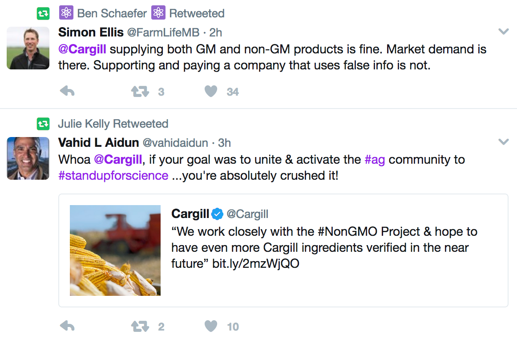Viewport: 517px width, 339px height.
Task: Open the bit.ly/2mzWjQO link
Action: pyautogui.click(x=255, y=263)
